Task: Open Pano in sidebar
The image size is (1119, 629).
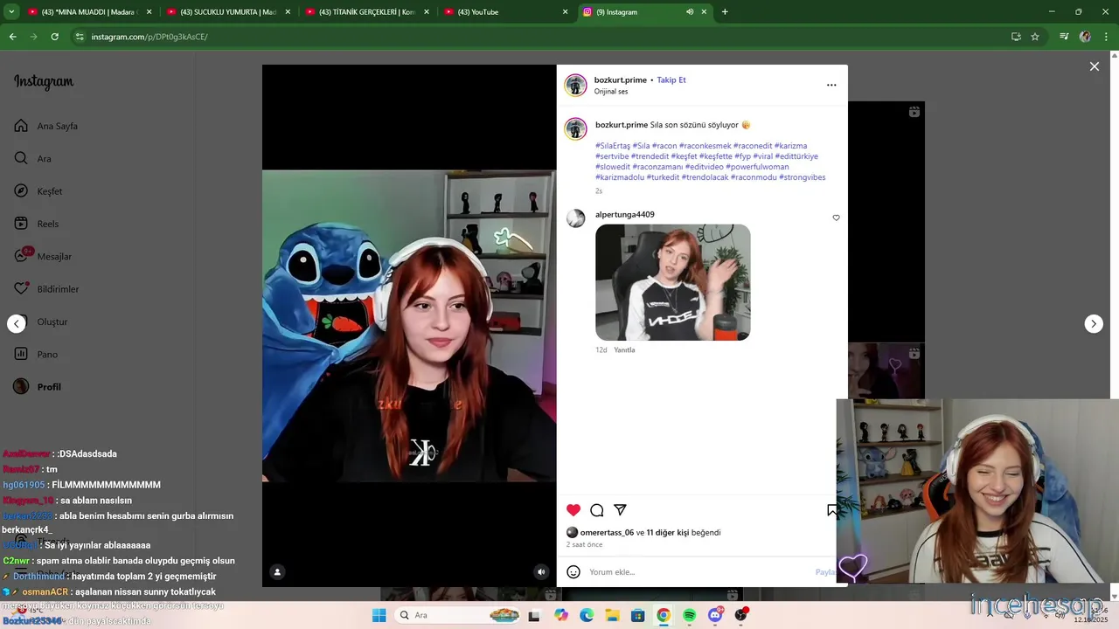Action: coord(36,354)
